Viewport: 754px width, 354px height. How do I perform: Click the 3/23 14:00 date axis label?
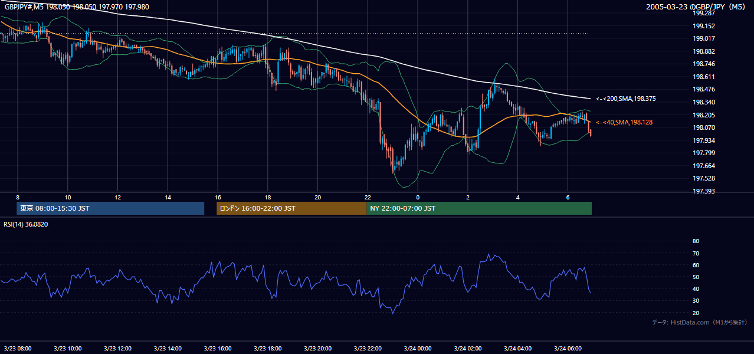(x=168, y=349)
